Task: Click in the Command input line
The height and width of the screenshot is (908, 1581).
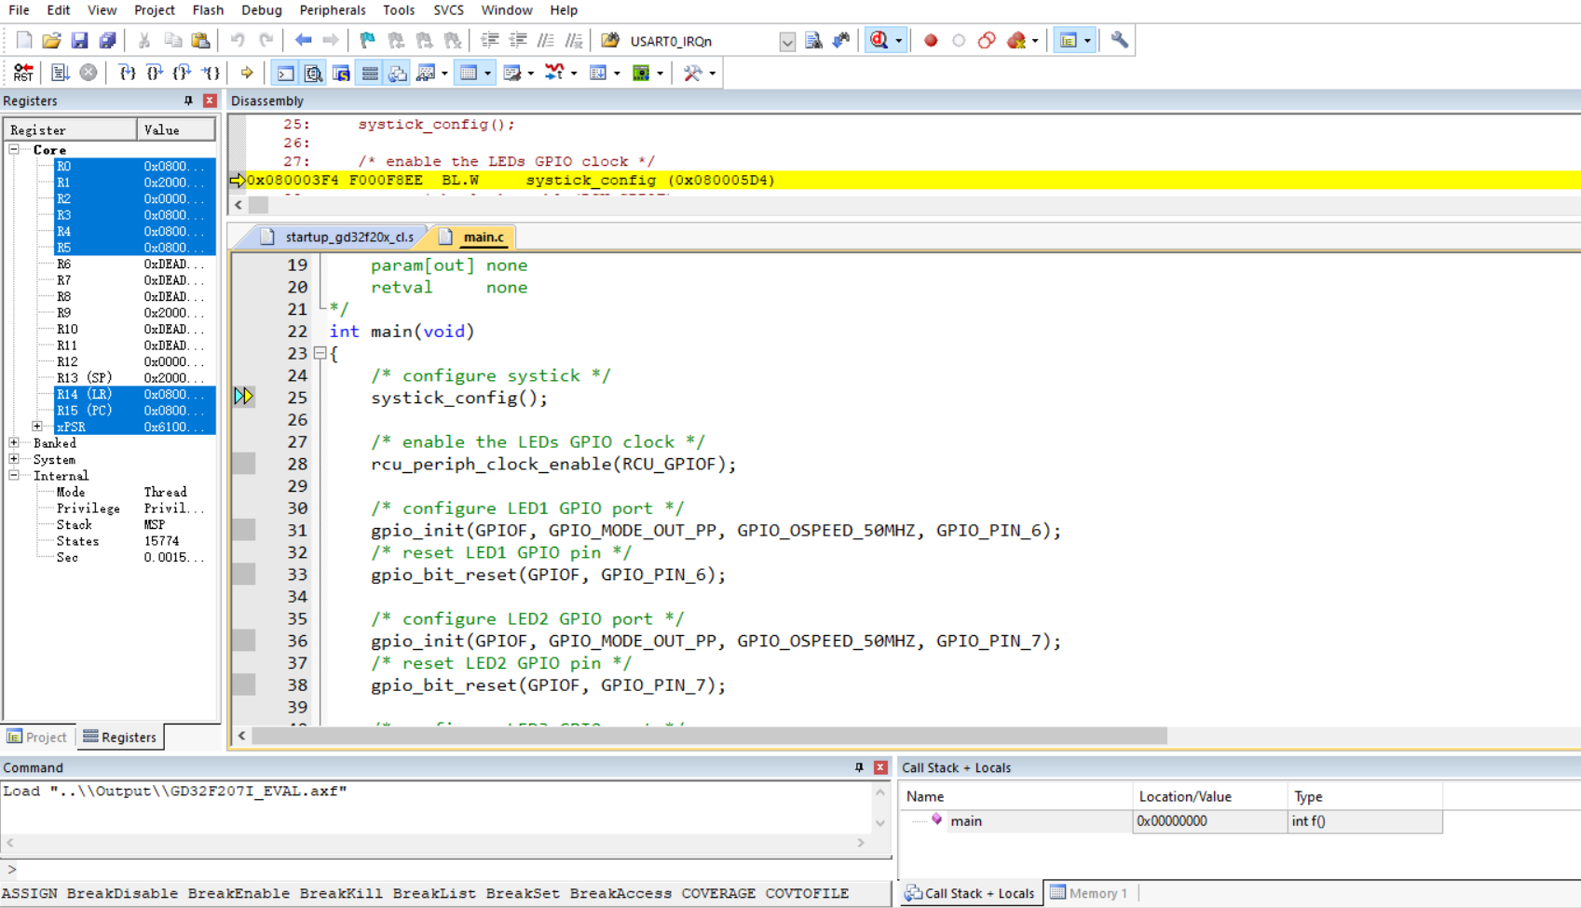Action: click(x=452, y=869)
